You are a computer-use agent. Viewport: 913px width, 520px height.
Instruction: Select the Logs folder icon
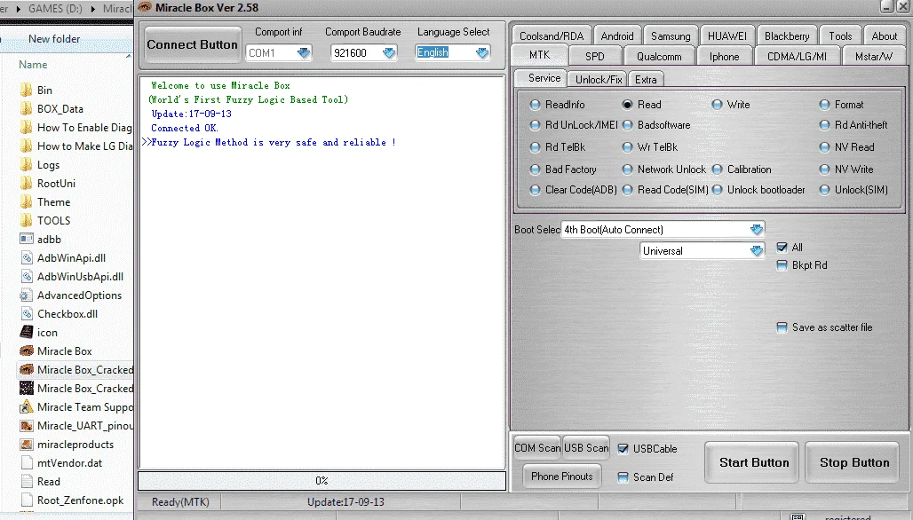27,165
